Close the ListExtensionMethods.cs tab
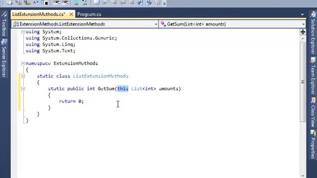This screenshot has height=178, width=317. coord(71,14)
